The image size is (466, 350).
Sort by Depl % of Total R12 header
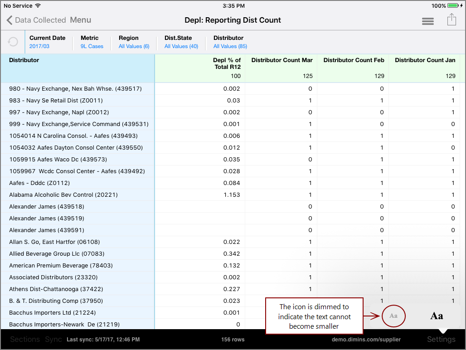[x=200, y=68]
